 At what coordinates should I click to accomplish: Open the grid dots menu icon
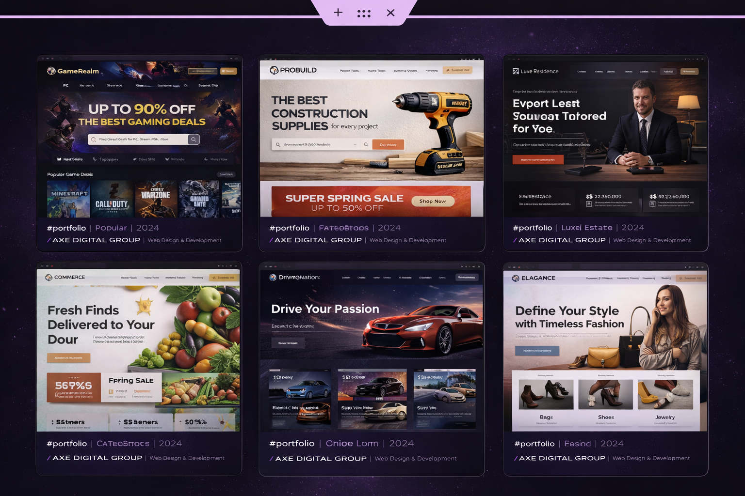[x=364, y=14]
